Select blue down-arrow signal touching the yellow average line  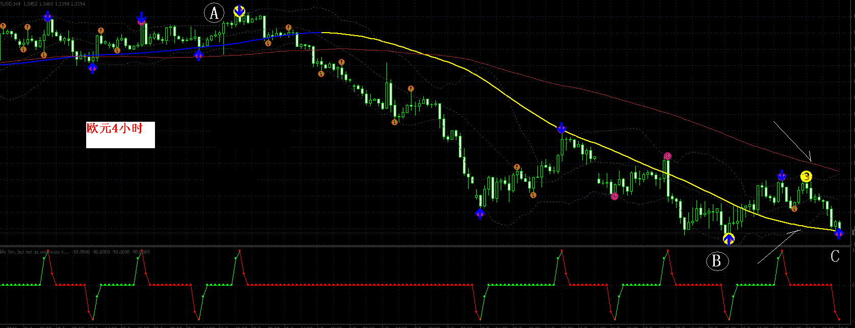pos(561,127)
